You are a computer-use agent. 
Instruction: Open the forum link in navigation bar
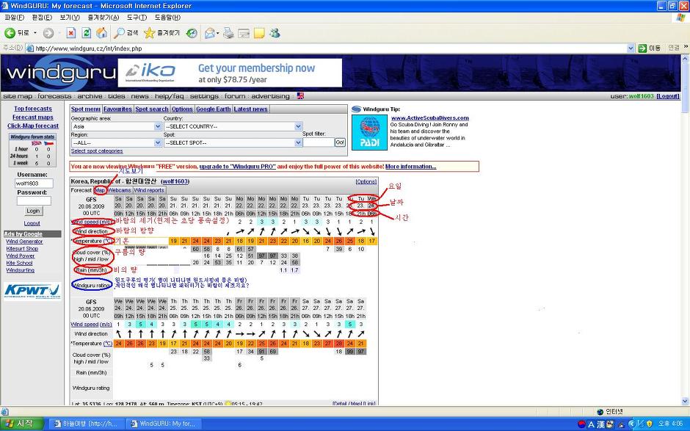point(235,96)
